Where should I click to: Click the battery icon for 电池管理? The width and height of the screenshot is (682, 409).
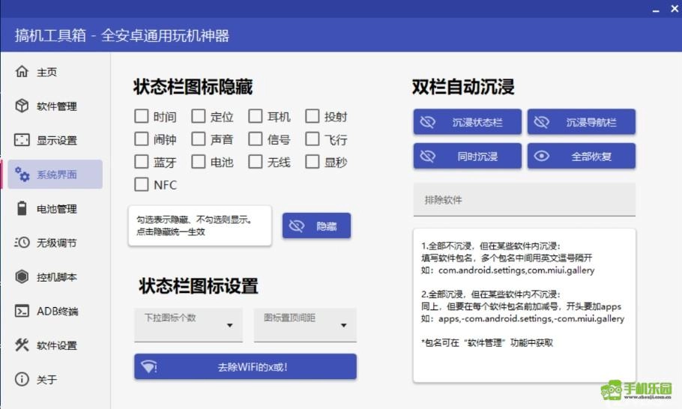22,208
